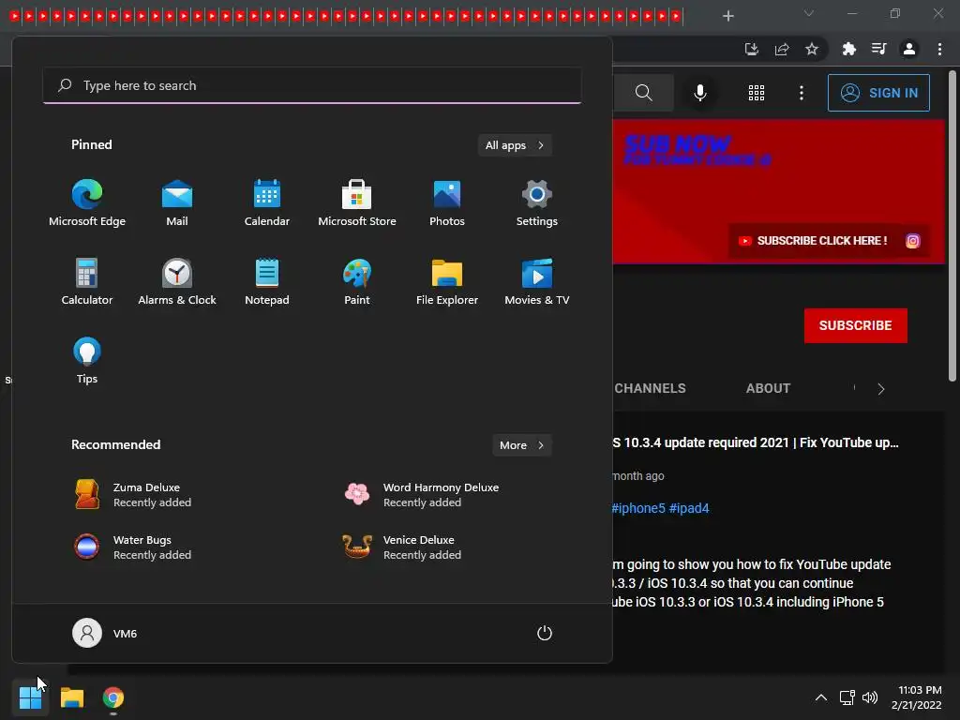Open Water Bugs from Recommended
The height and width of the screenshot is (720, 960).
click(133, 547)
